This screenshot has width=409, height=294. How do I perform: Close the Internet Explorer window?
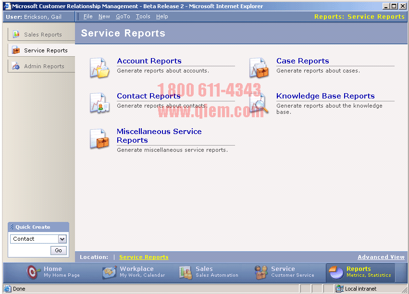coord(402,6)
